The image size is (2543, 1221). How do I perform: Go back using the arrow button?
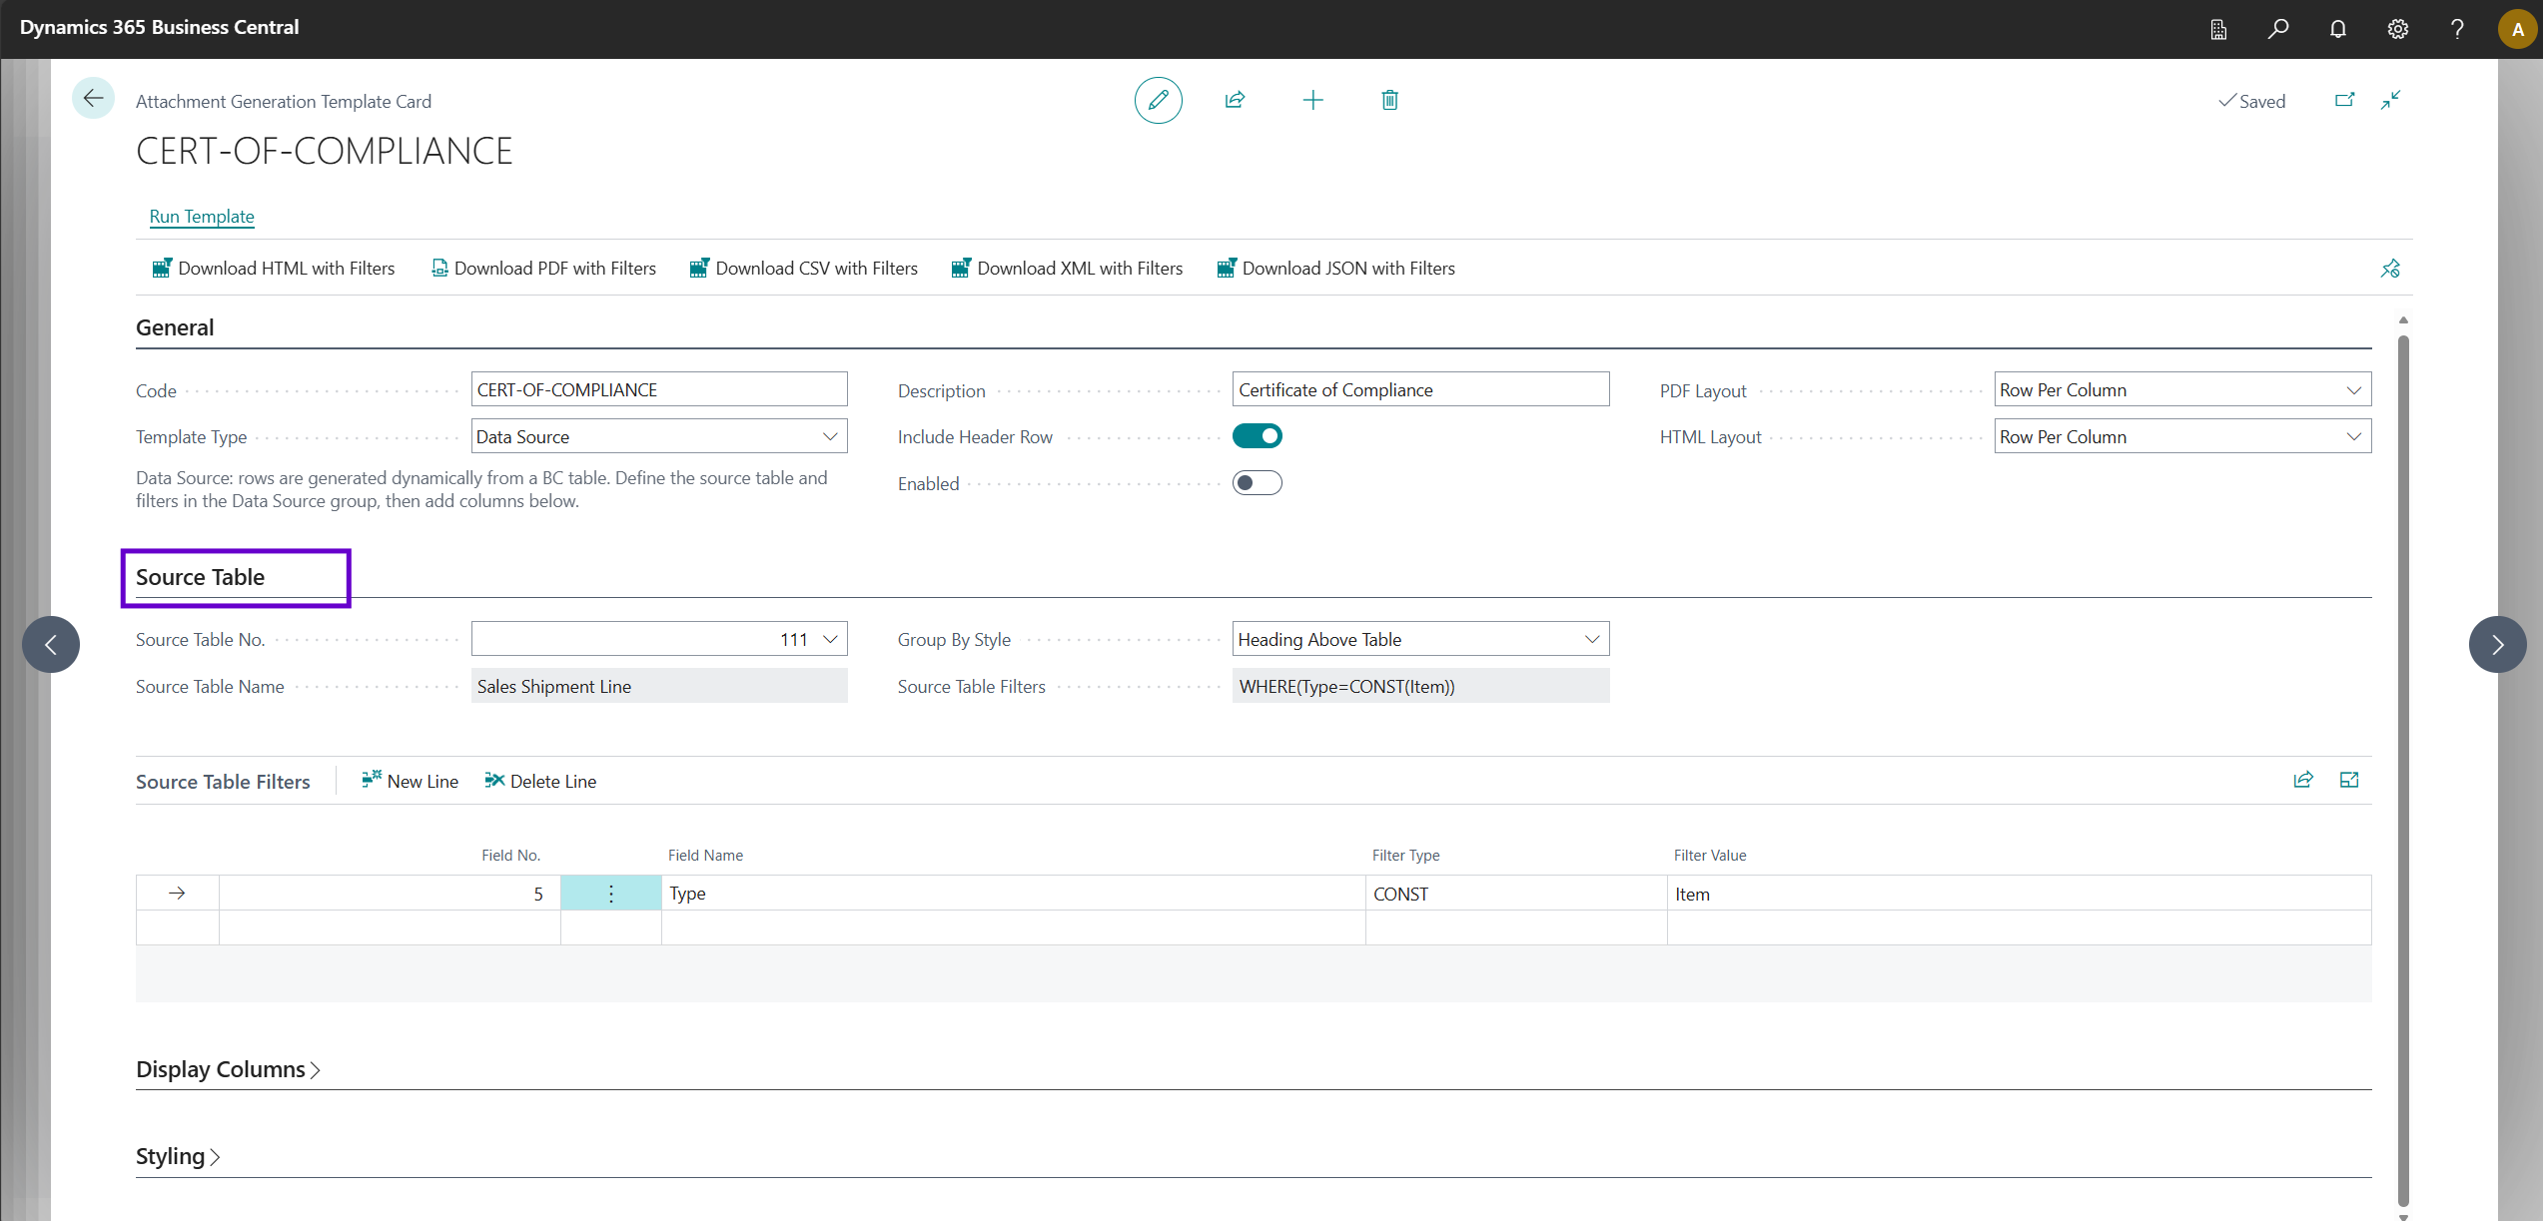pyautogui.click(x=93, y=98)
